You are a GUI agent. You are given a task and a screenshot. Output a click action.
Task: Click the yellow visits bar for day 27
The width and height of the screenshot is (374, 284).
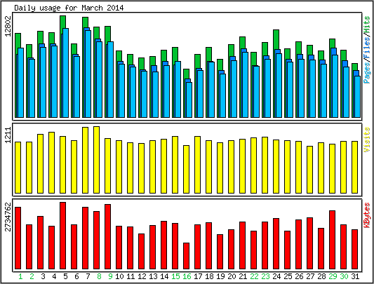[x=309, y=170]
